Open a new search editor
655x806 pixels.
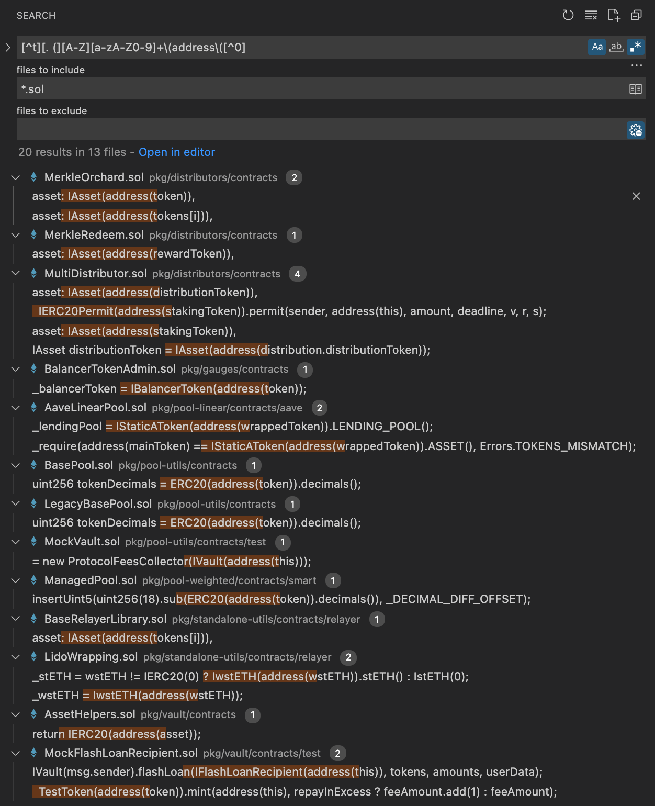click(x=614, y=15)
